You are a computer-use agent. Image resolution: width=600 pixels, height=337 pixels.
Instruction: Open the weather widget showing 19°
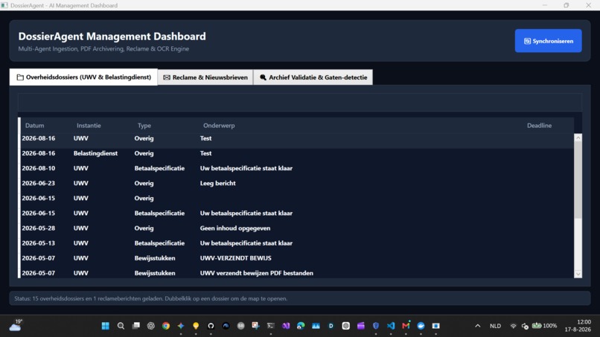pos(16,326)
